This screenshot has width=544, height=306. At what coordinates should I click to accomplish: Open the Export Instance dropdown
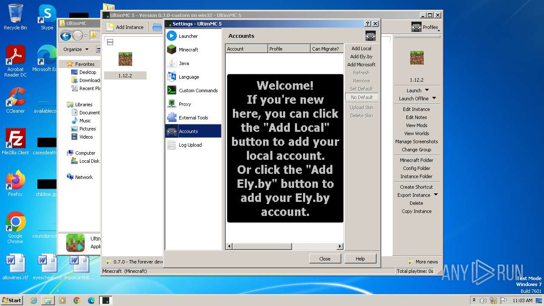click(436, 195)
